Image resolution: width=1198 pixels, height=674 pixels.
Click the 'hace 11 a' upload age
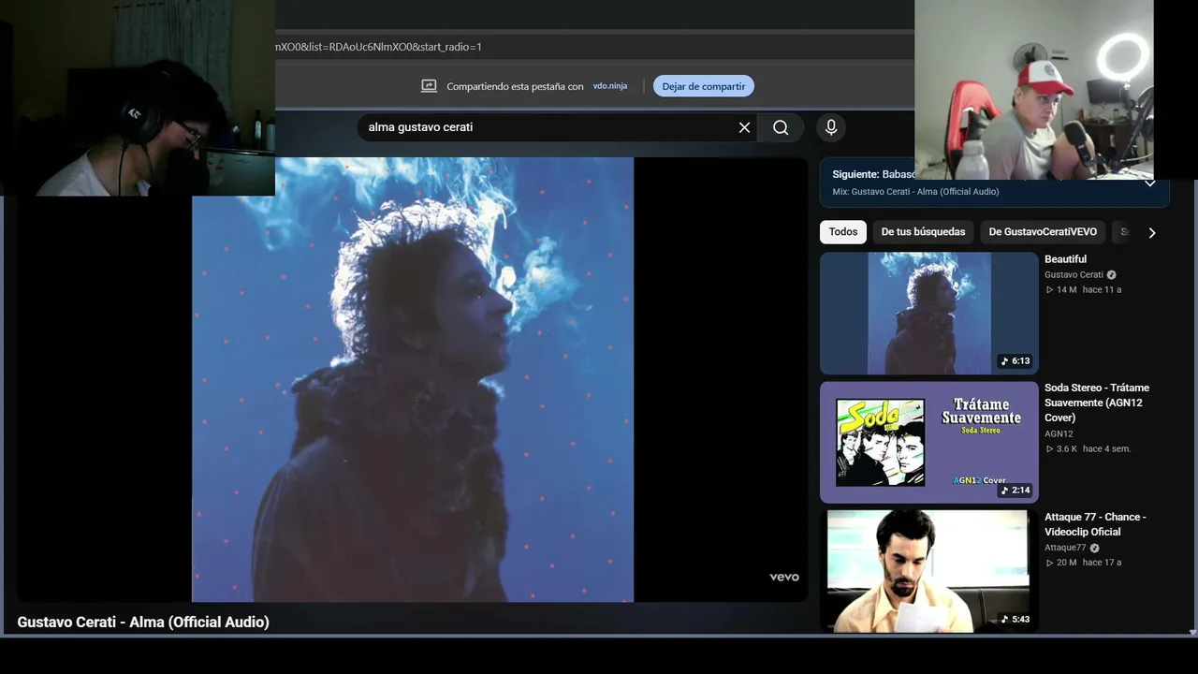coord(1102,290)
